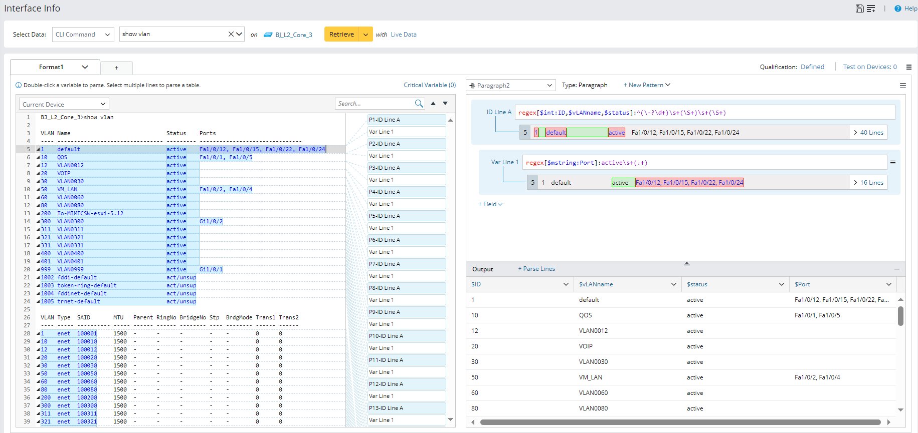Collapse the pattern pane using the splitter arrow
The height and width of the screenshot is (433, 918).
pos(687,263)
